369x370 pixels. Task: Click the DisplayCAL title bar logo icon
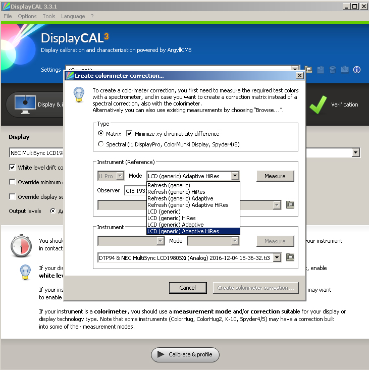coord(6,7)
